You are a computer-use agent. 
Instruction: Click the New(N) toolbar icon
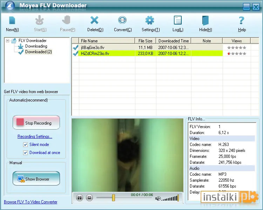[12, 20]
